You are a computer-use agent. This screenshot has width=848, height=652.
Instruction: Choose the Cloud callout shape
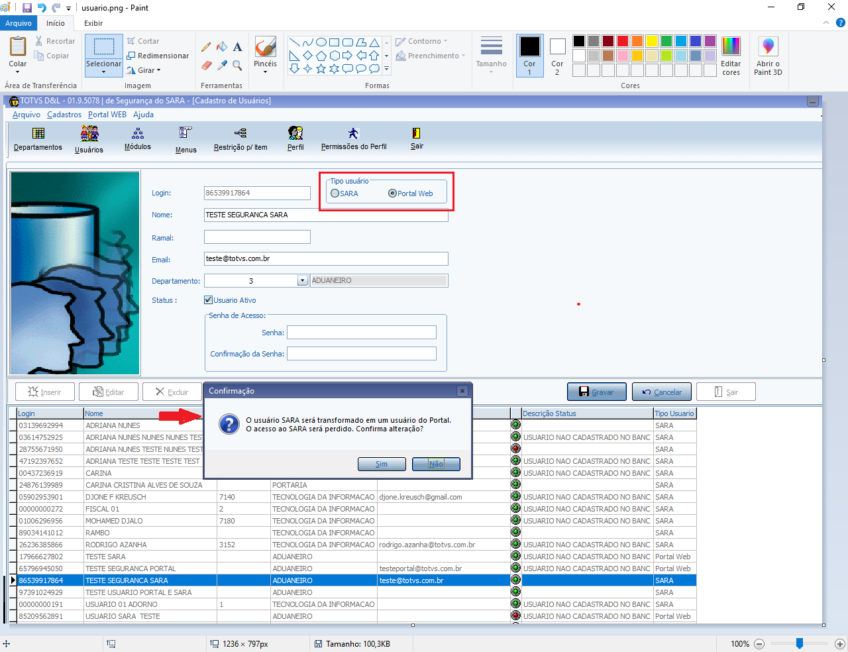pos(374,68)
